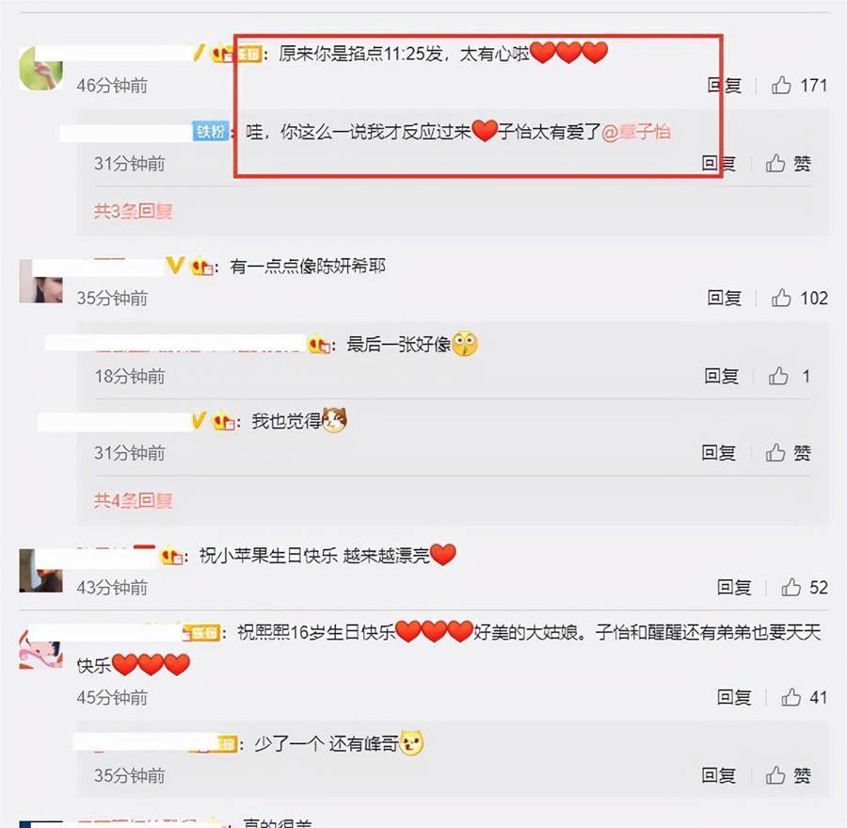847x828 pixels.
Task: Like the birthday comment with 52 likes
Action: click(791, 587)
